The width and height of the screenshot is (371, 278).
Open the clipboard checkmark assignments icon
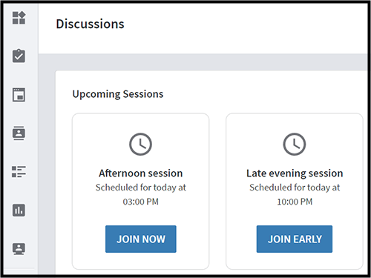tap(19, 56)
